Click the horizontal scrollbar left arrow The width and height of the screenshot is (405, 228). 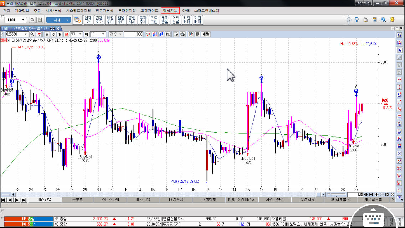14,195
